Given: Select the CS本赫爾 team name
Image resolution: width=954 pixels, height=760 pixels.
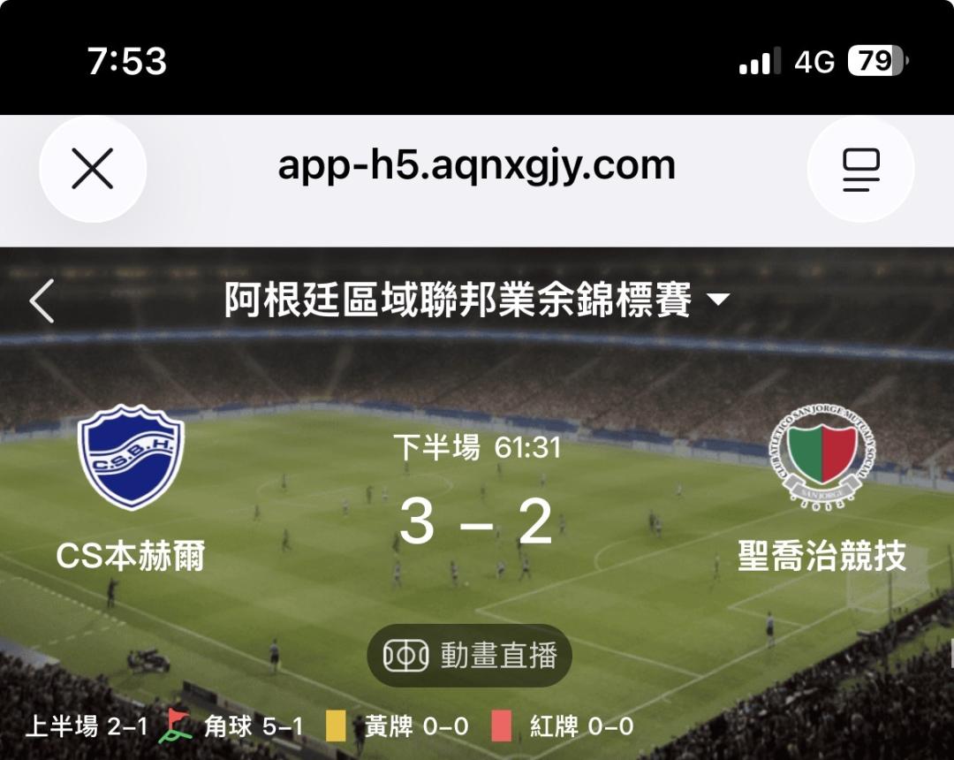Looking at the screenshot, I should tap(131, 555).
